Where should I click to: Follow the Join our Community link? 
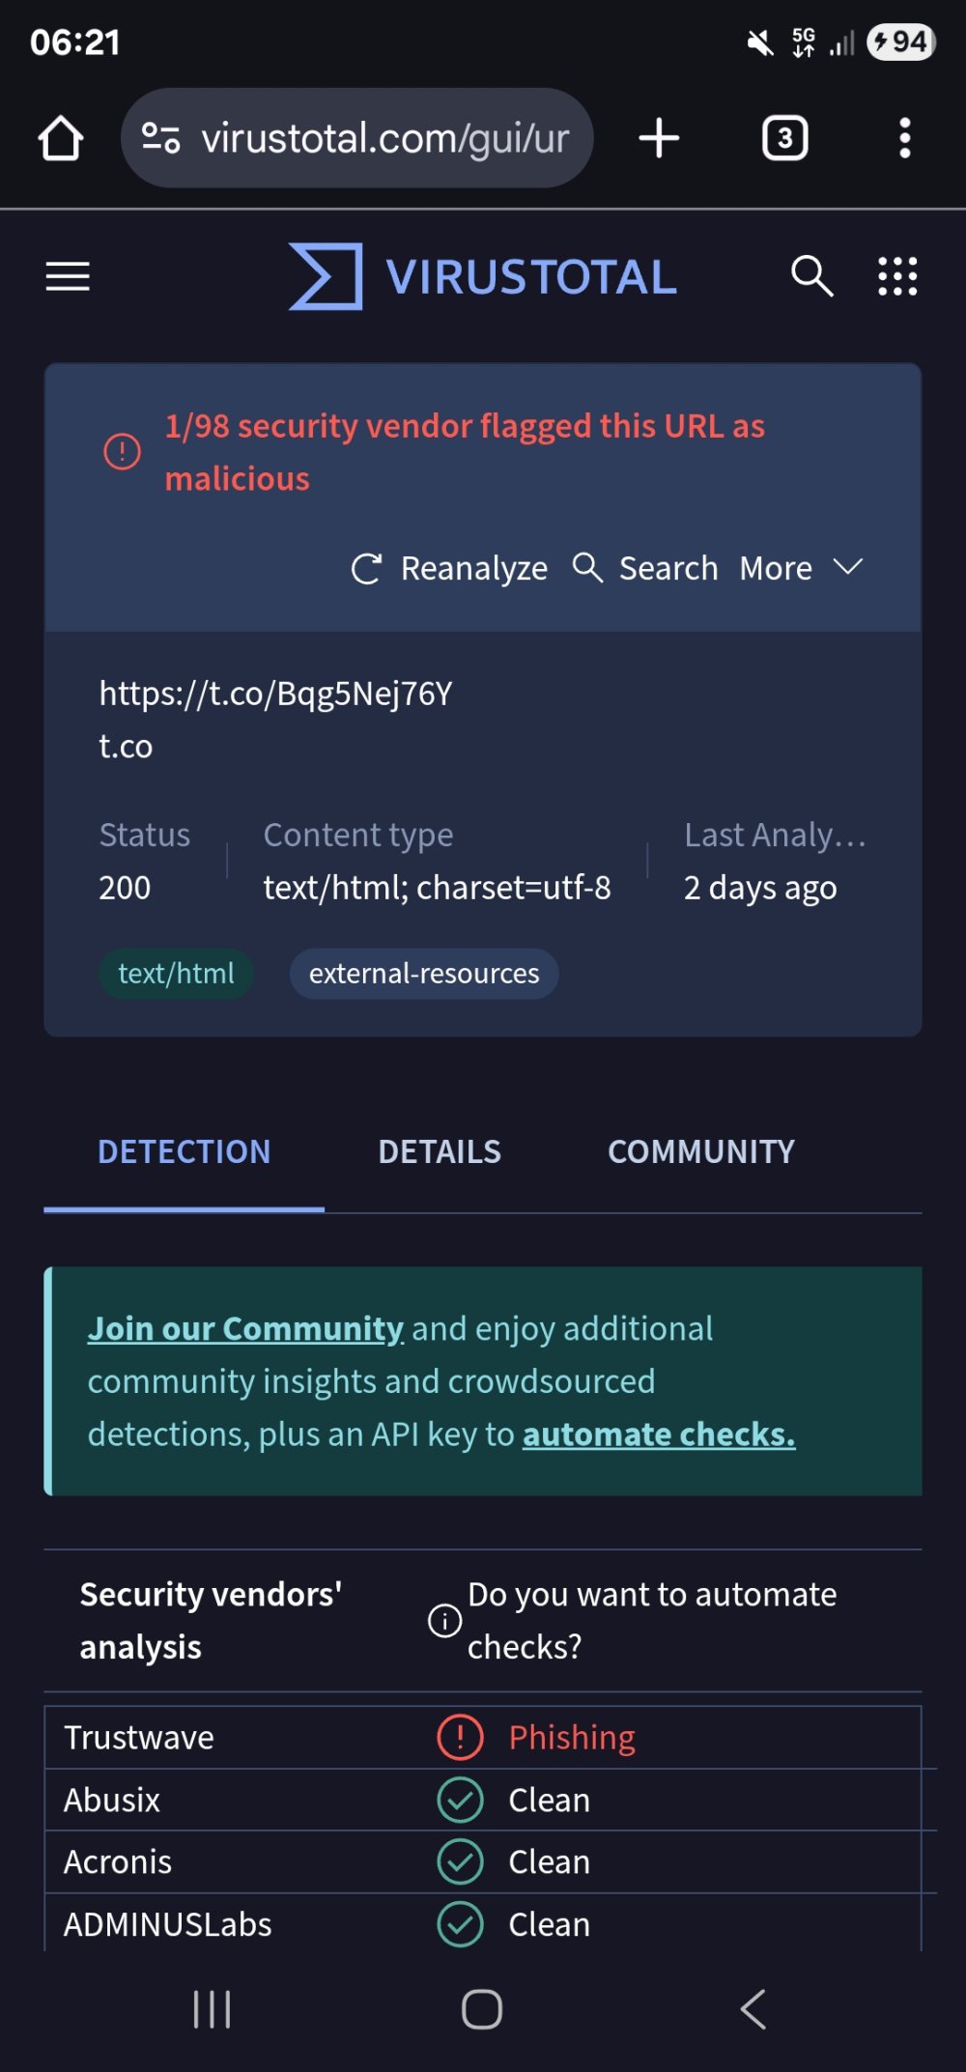[x=245, y=1329]
